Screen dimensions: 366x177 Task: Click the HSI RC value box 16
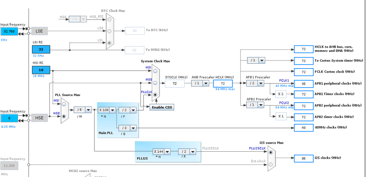pos(41,70)
